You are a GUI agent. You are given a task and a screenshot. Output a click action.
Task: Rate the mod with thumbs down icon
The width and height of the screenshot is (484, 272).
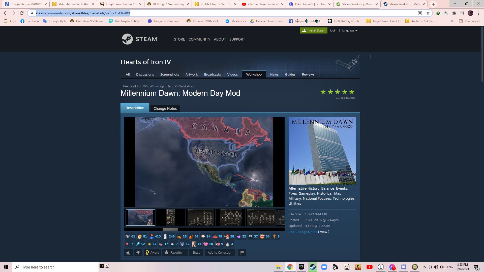click(x=138, y=252)
